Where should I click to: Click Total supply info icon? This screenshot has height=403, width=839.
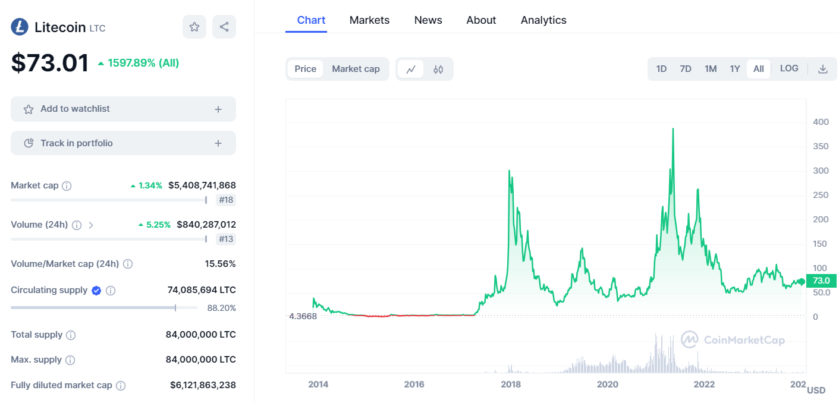click(x=71, y=335)
